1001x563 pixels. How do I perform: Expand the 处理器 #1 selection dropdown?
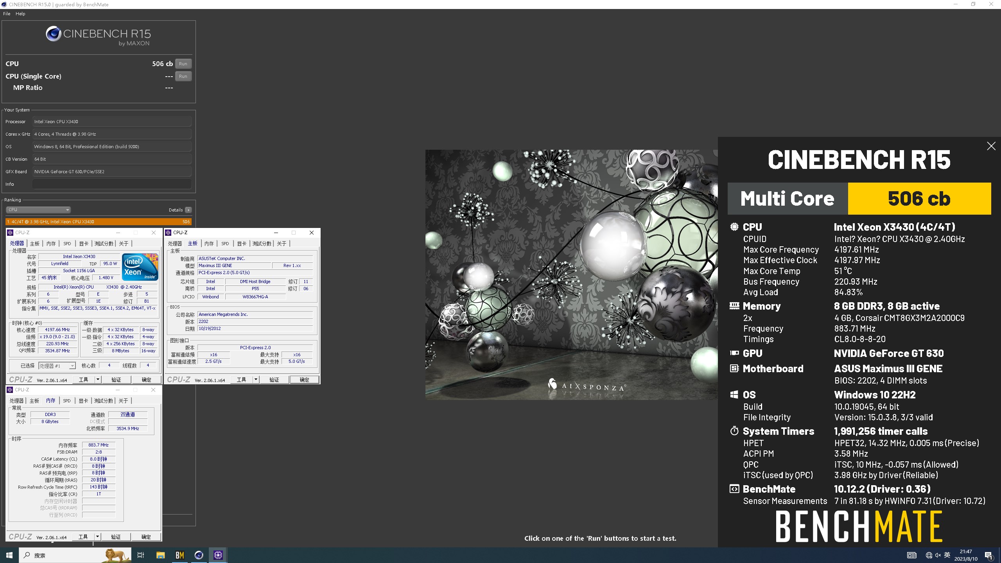click(57, 366)
